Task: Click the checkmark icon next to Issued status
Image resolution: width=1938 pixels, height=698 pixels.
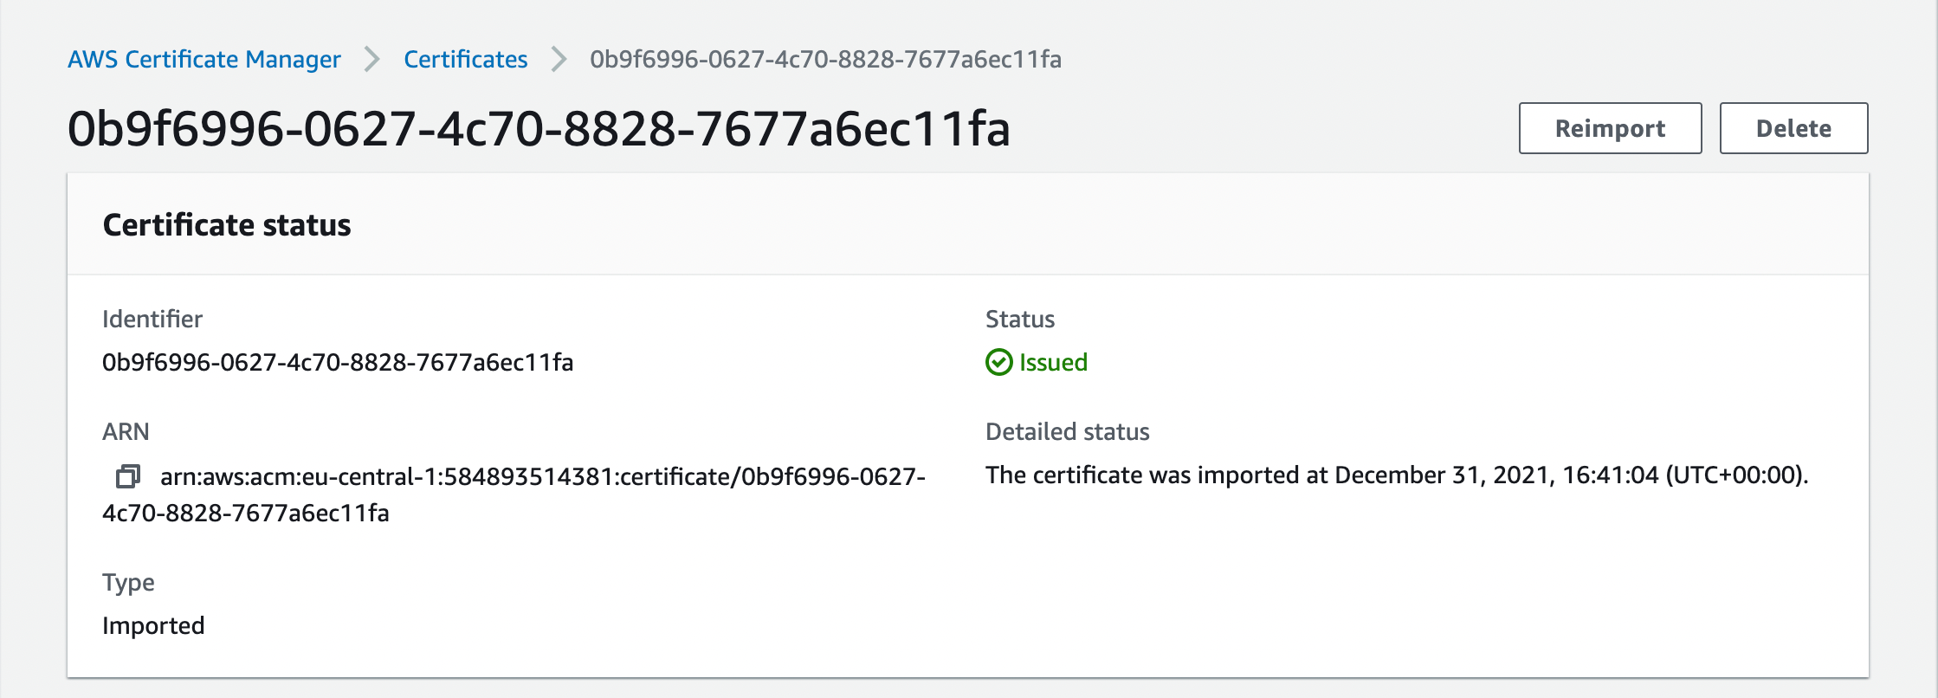Action: coord(998,362)
